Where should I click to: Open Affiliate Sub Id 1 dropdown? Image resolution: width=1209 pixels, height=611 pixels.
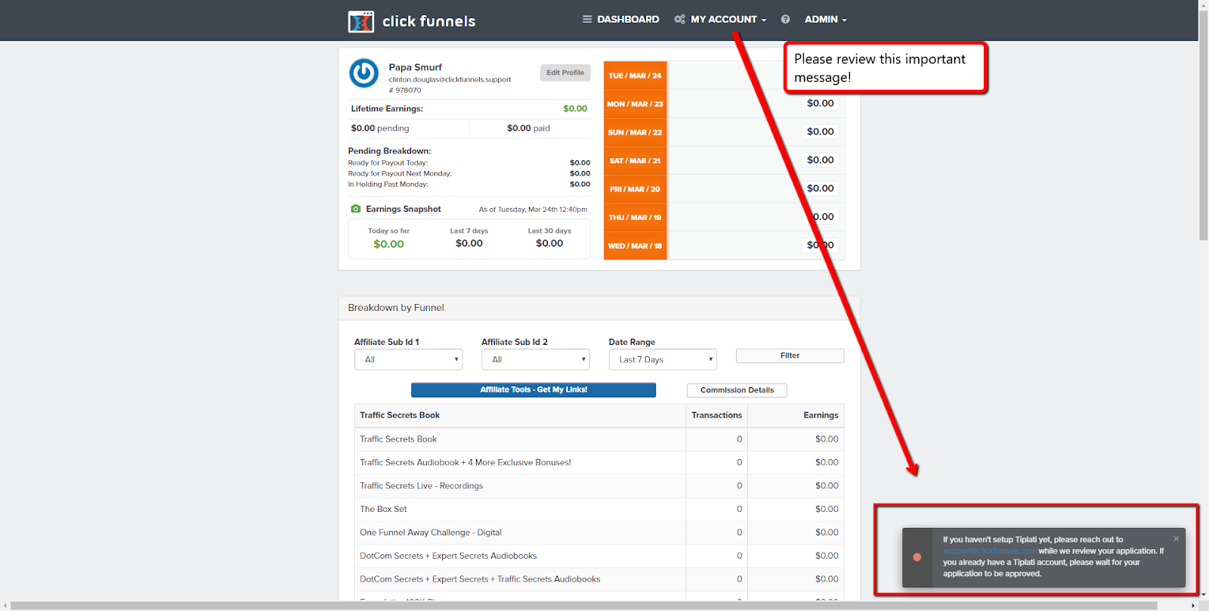(408, 359)
